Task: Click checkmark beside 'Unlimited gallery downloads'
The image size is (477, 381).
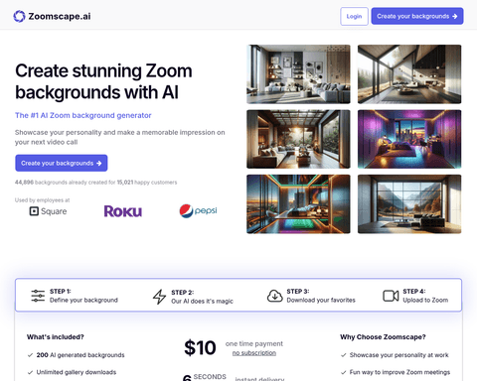Action: 30,372
